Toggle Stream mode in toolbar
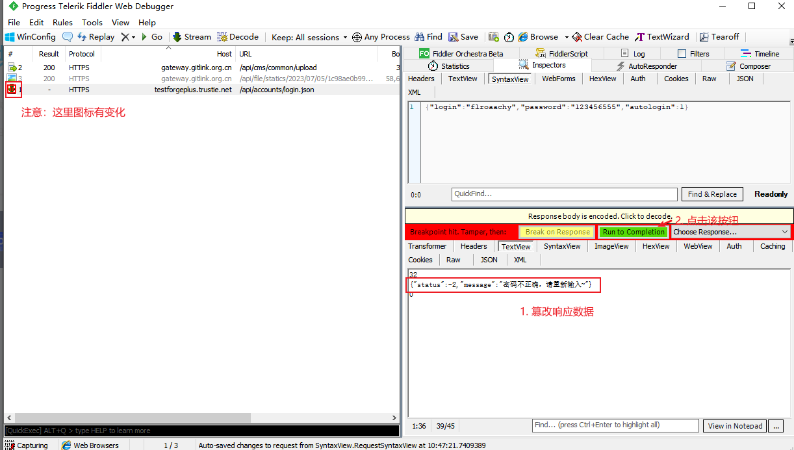Screen dimensions: 794x450 click(x=192, y=37)
